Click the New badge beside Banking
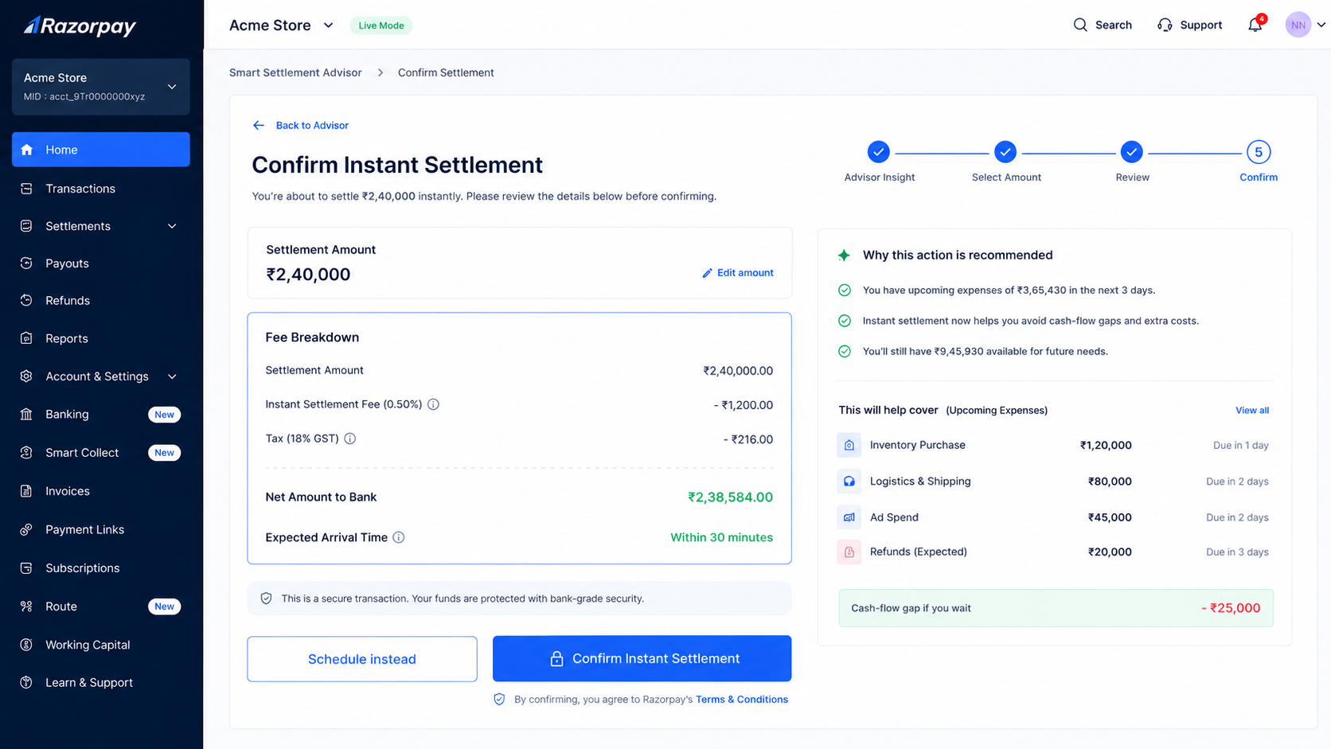This screenshot has height=749, width=1331. coord(165,415)
